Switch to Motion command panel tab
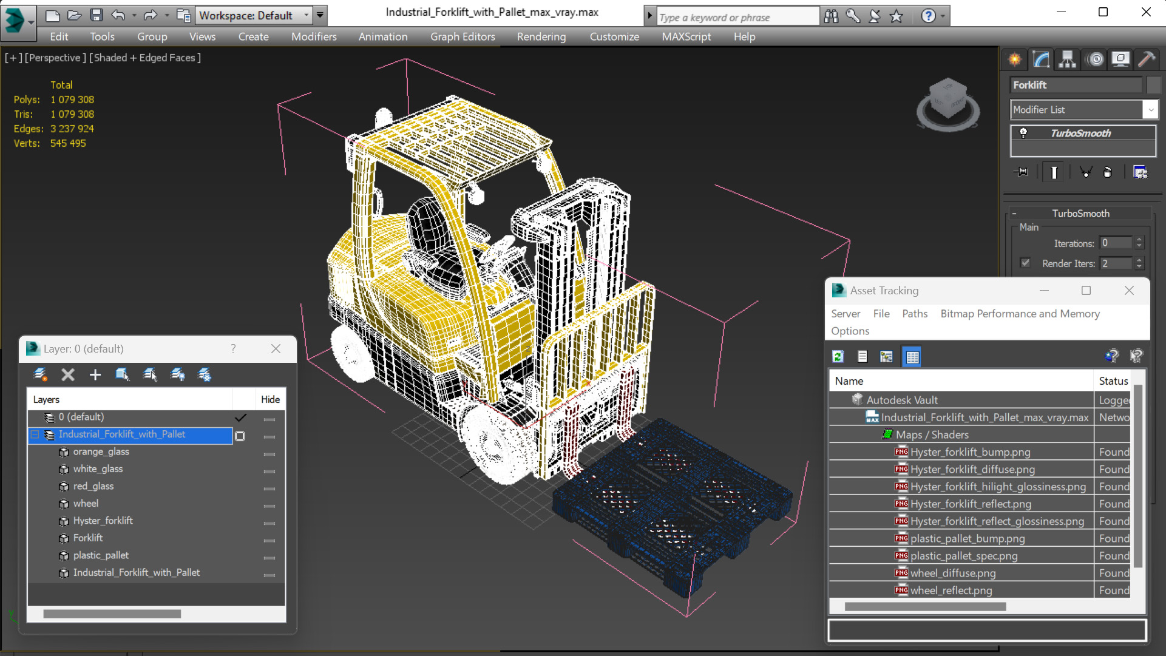Screen dimensions: 1166x656 [1095, 59]
